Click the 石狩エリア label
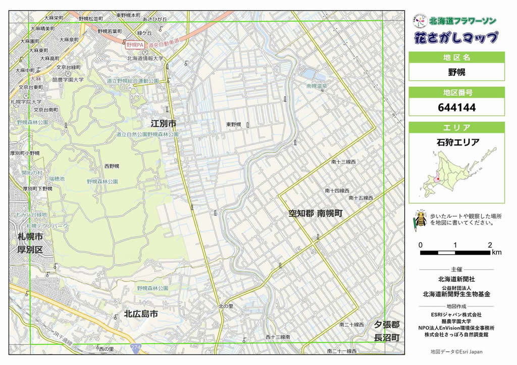Image resolution: width=517 pixels, height=365 pixels. point(456,142)
